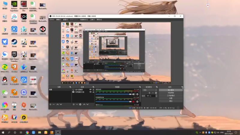Remove the selected scene with the minus icon
The width and height of the screenshot is (240, 135).
point(54,104)
